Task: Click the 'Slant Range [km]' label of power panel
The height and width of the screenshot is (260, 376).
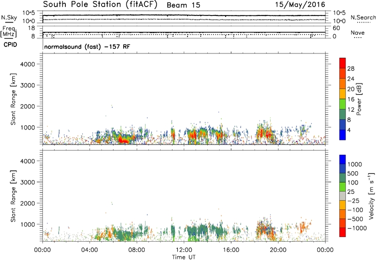Action: point(13,99)
